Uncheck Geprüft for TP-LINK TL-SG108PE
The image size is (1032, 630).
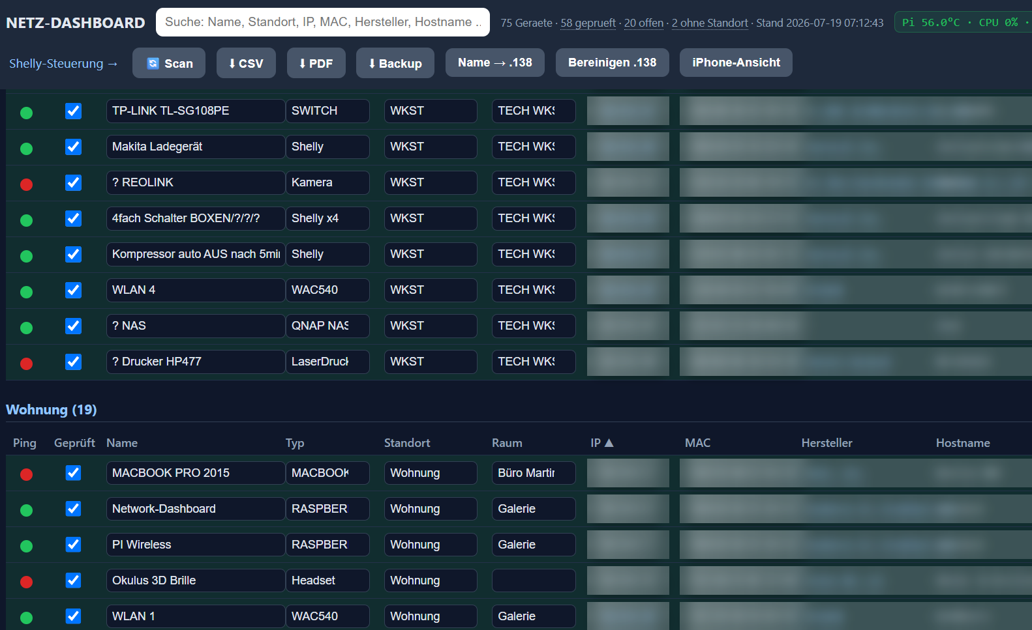pyautogui.click(x=74, y=111)
